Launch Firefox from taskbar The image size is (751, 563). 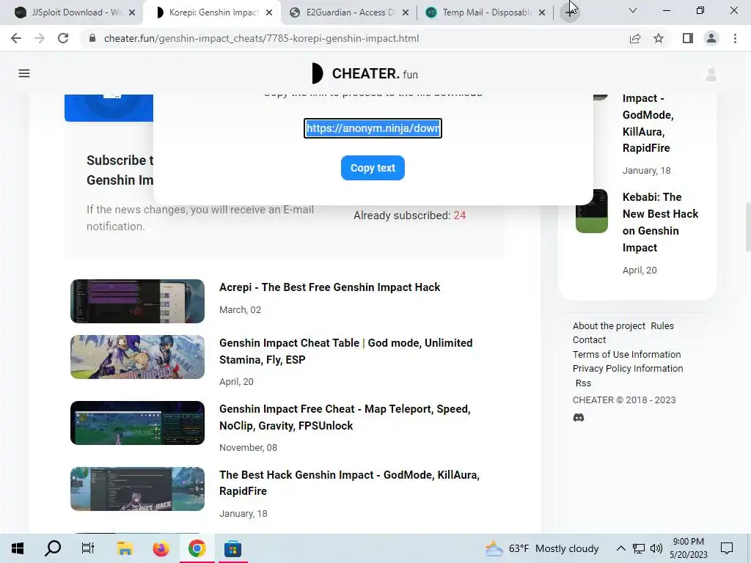click(161, 548)
